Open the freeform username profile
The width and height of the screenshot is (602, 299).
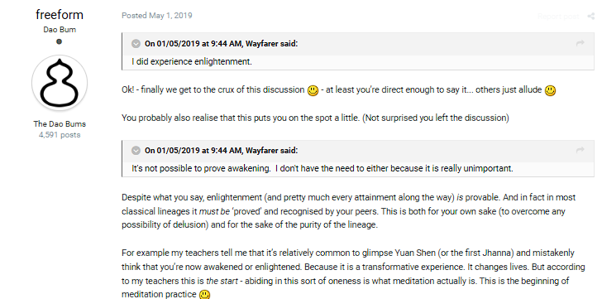coord(60,15)
